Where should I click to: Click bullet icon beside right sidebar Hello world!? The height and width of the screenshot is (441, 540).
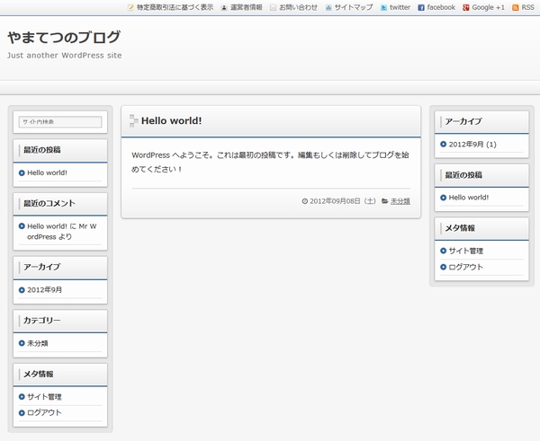(443, 198)
